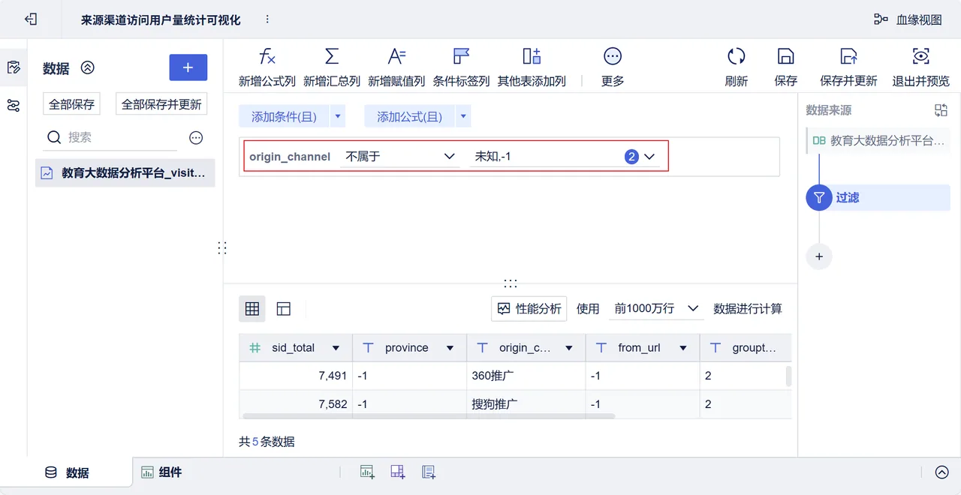This screenshot has width=961, height=495.
Task: Click the panel resize handle above the table
Action: 511,283
